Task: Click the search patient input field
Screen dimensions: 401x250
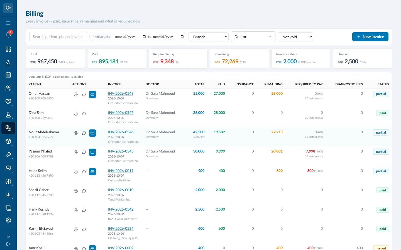Action: point(58,37)
